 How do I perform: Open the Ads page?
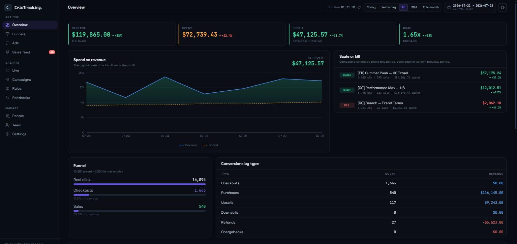click(30, 43)
